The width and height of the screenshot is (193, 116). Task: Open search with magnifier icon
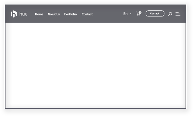coord(170,14)
